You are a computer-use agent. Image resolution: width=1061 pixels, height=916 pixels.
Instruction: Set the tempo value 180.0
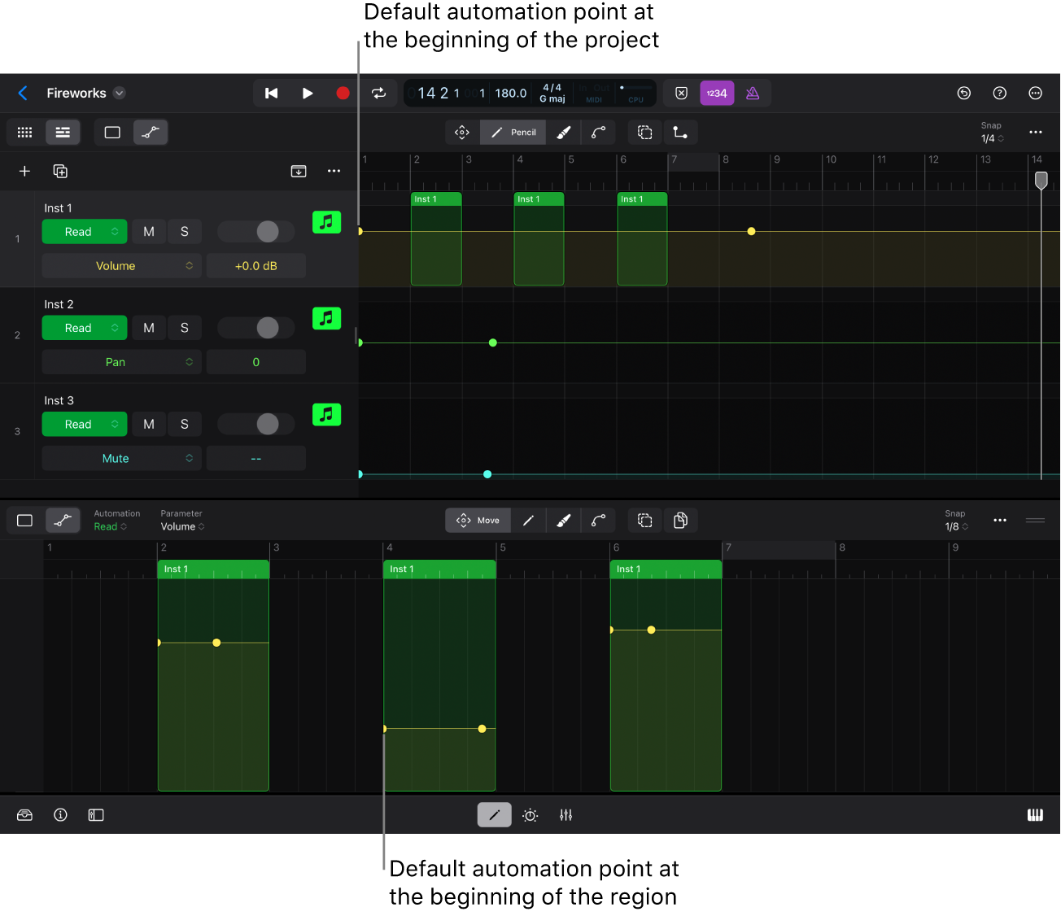pyautogui.click(x=510, y=94)
